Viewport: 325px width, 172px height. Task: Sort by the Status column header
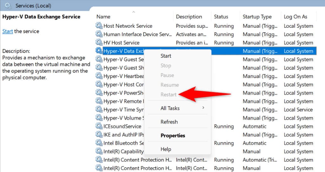[x=221, y=17]
